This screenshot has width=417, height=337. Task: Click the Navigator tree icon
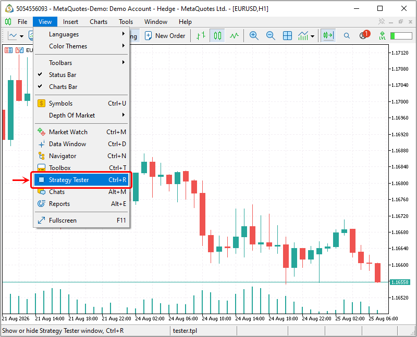42,156
